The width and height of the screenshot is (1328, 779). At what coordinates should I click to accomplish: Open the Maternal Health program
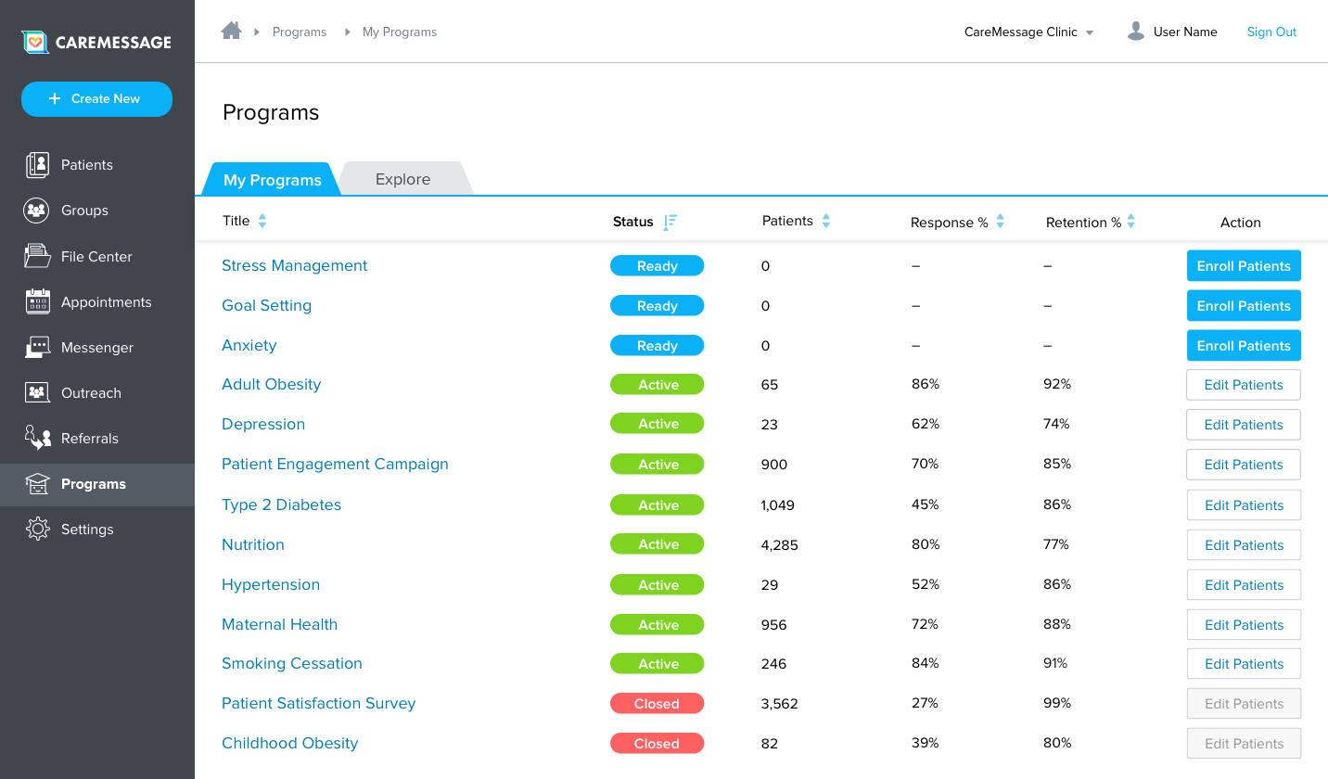tap(279, 624)
